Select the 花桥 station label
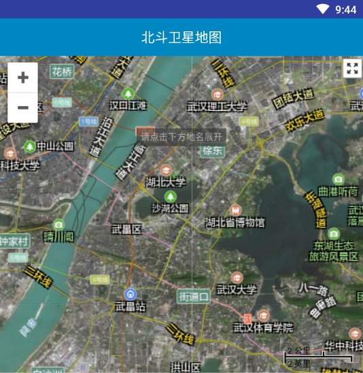 coord(62,71)
